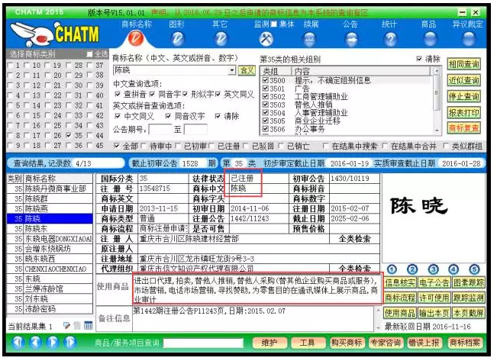Click the 近似查询 button
Viewport: 497px width, 361px height.
click(x=463, y=80)
